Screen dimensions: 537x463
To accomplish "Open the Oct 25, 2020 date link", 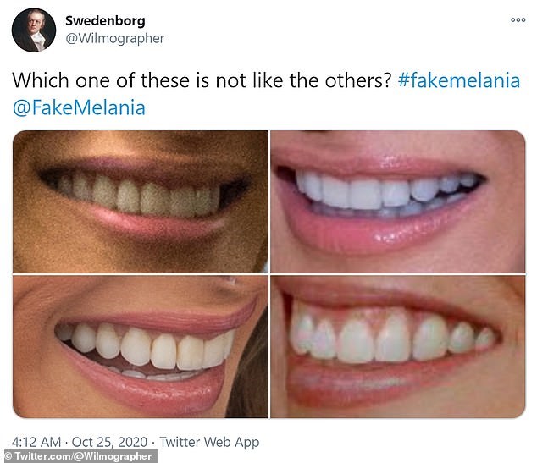I will pyautogui.click(x=109, y=442).
